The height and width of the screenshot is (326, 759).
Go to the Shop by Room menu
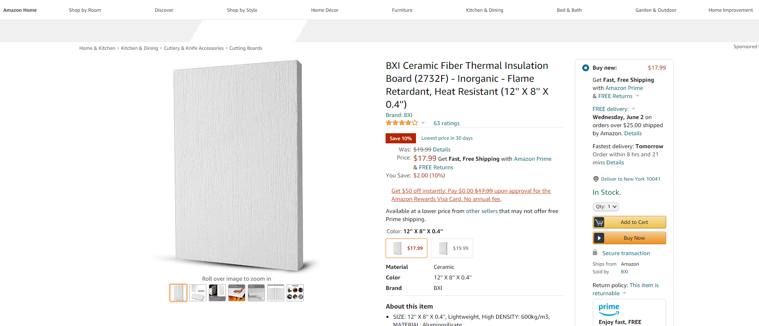pyautogui.click(x=85, y=10)
